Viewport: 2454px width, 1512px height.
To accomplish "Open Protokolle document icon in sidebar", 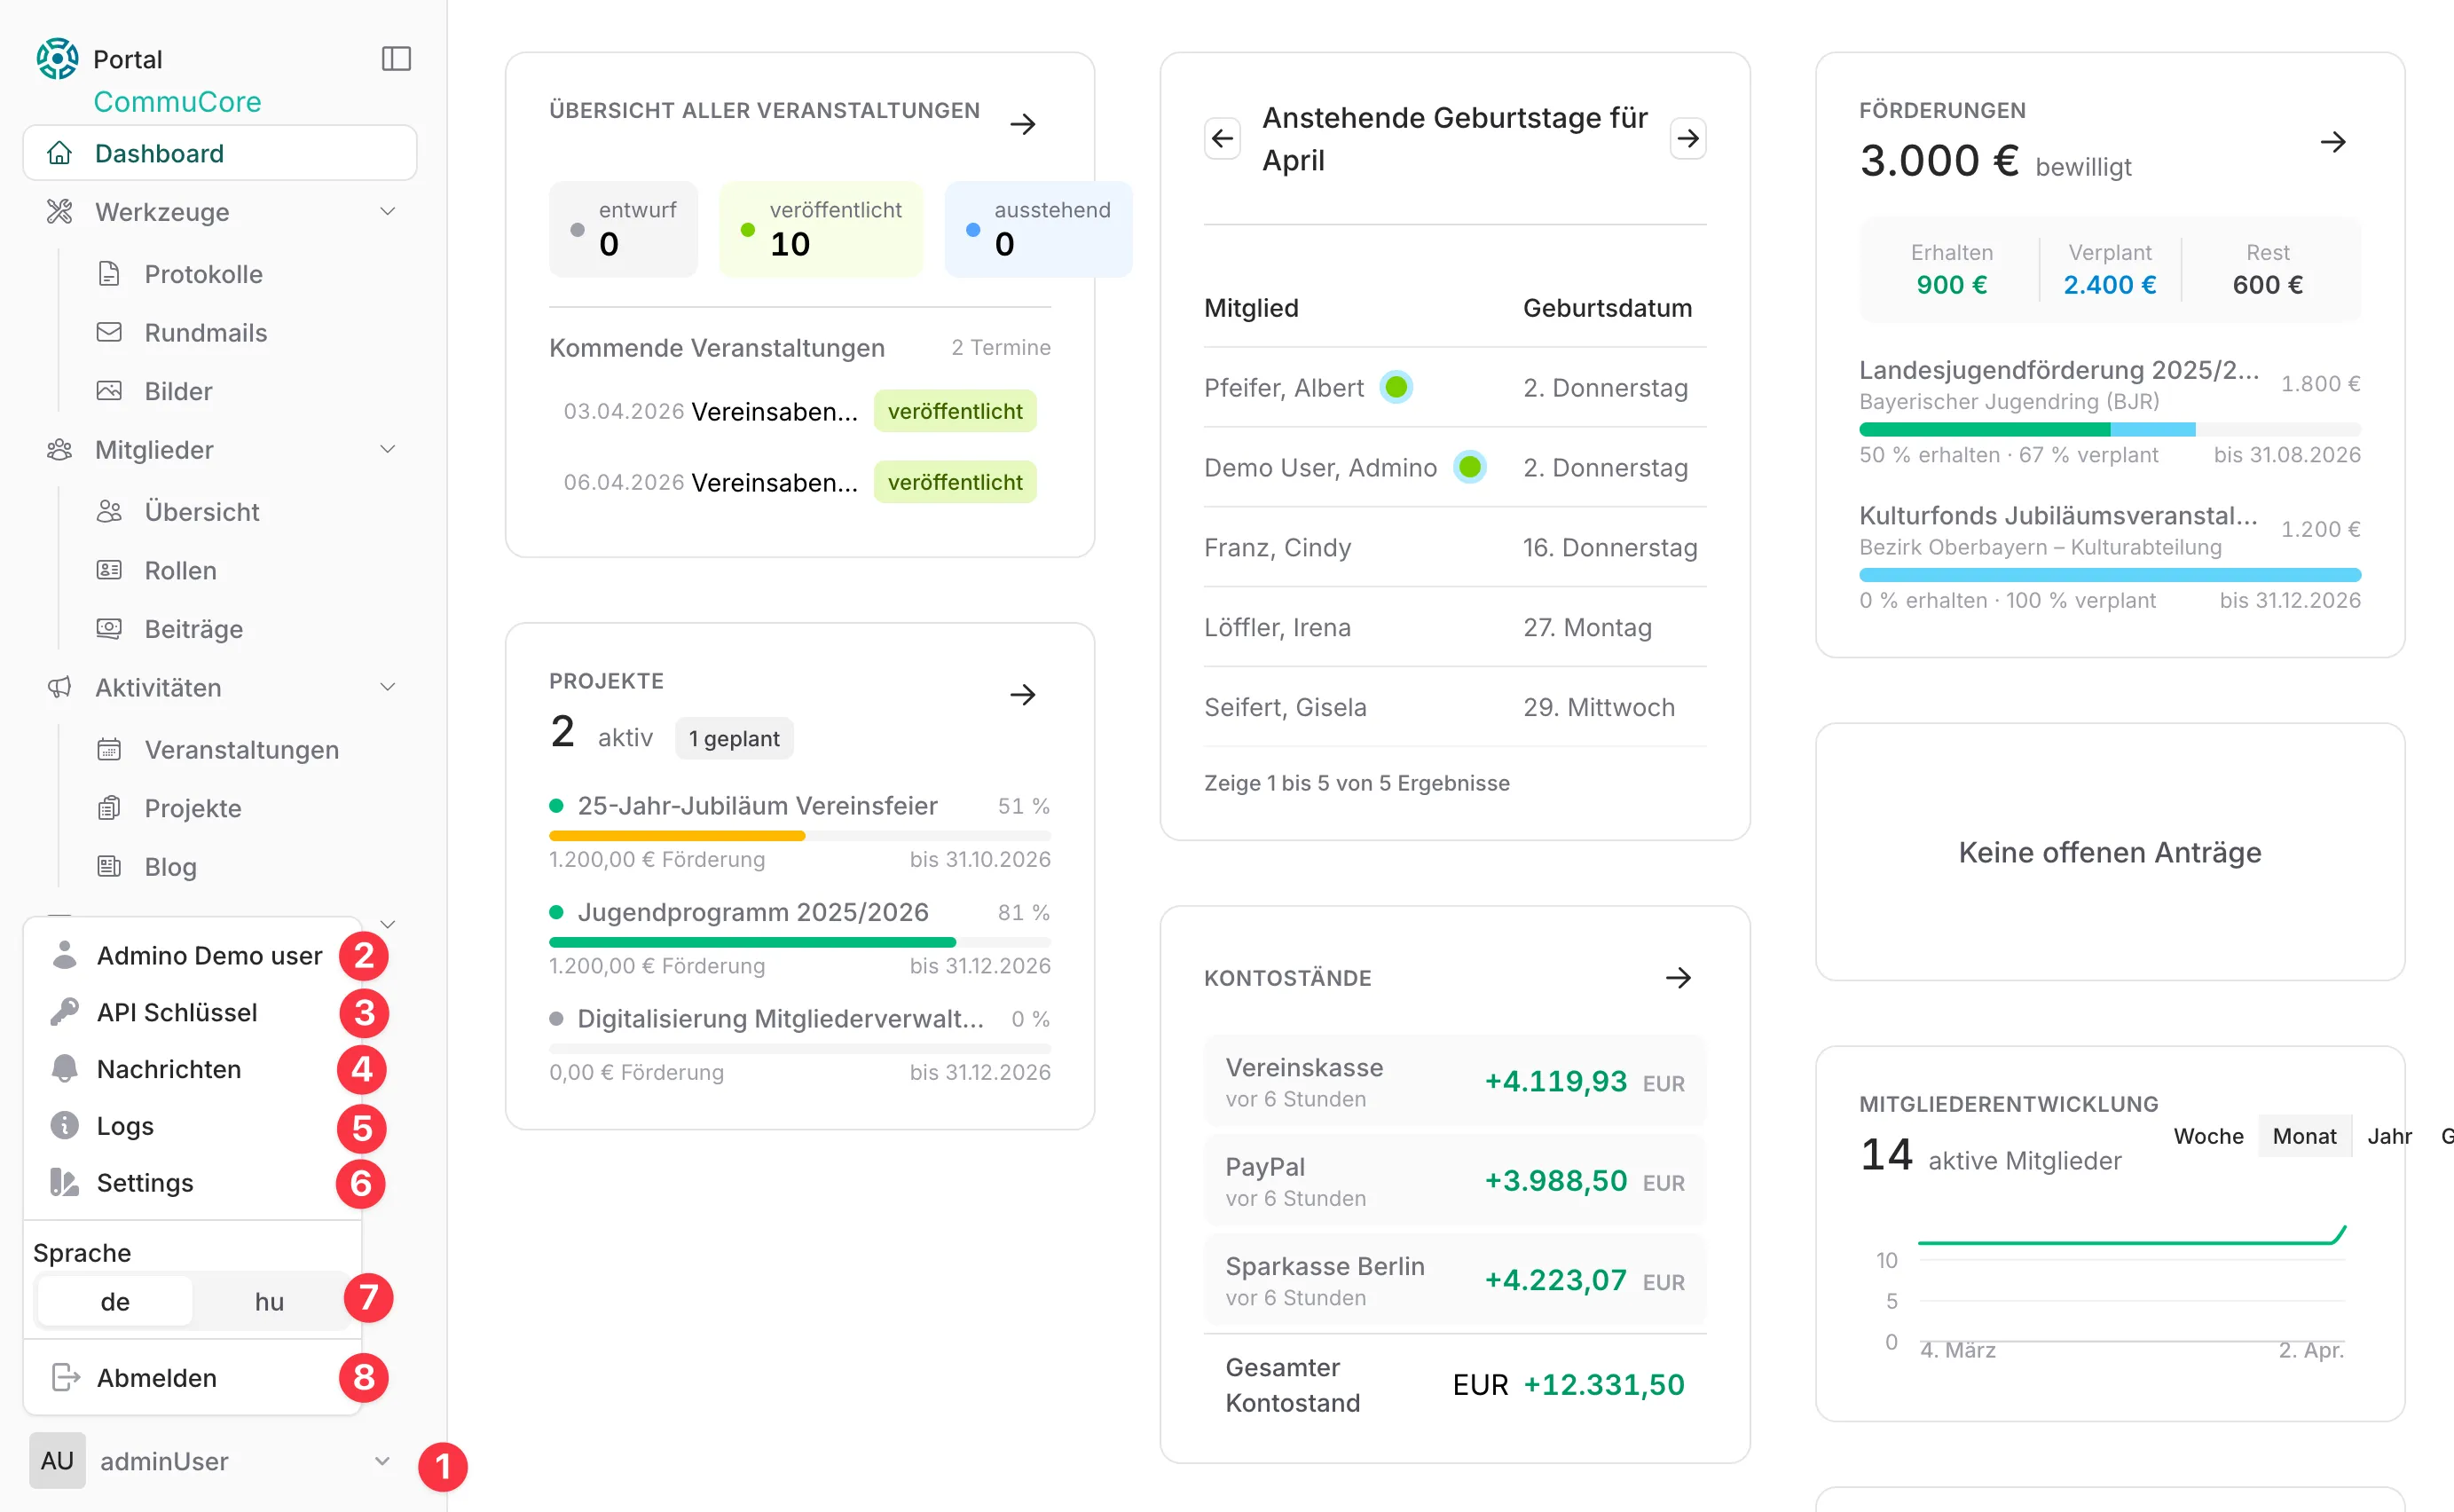I will 109,274.
